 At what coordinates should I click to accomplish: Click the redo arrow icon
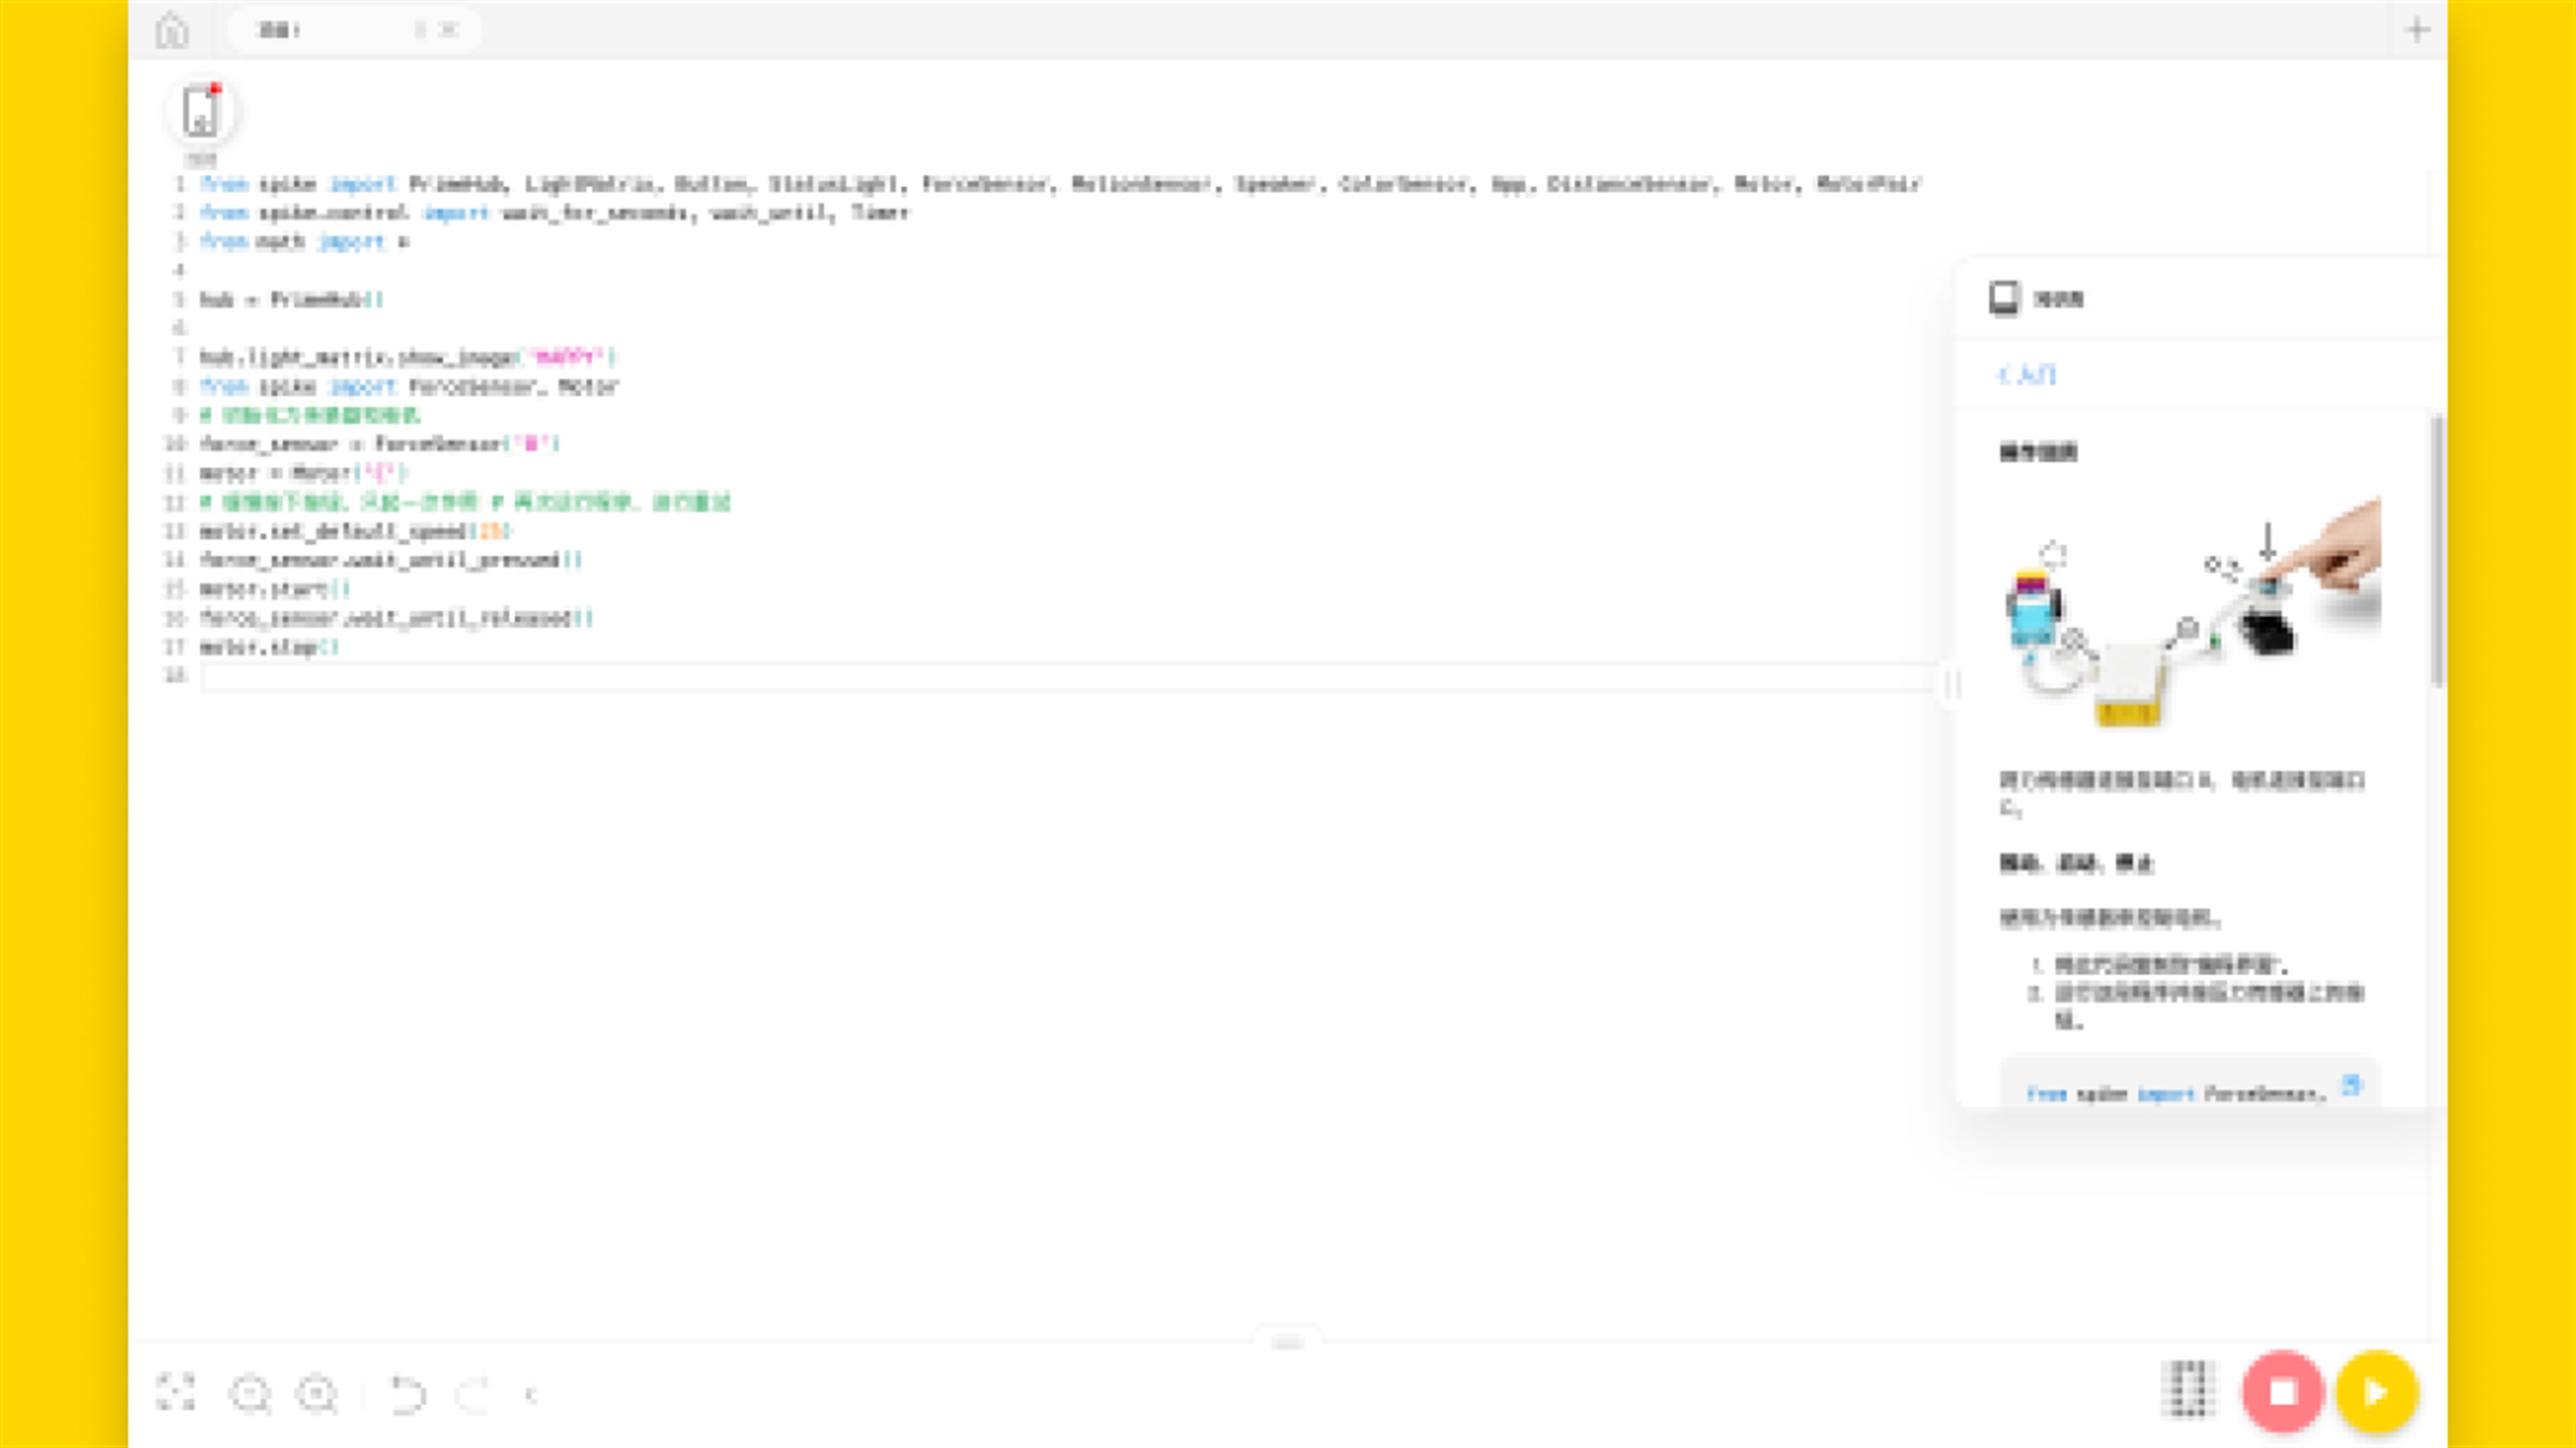(472, 1393)
